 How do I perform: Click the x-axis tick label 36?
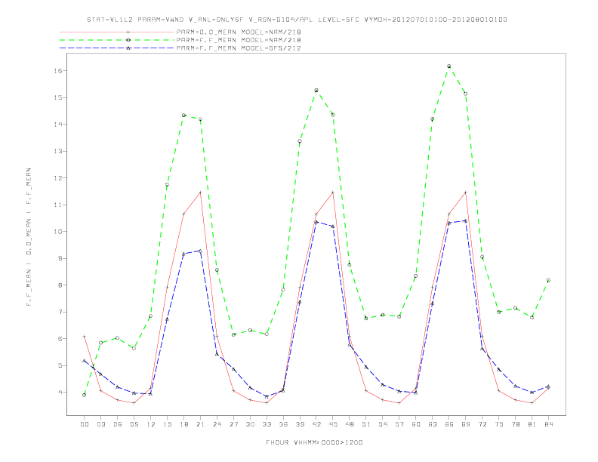coord(283,424)
